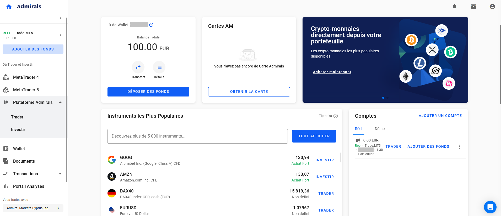The image size is (501, 216).
Task: Select second banner carousel dot
Action: pos(387,98)
